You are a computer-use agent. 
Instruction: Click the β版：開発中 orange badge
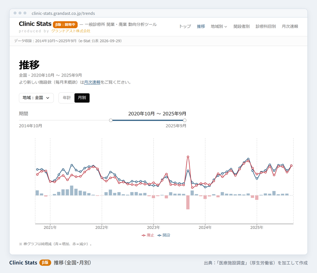[65, 25]
